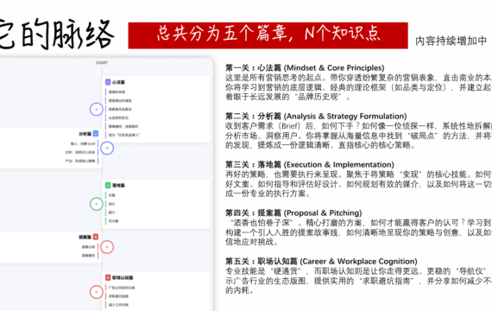The height and width of the screenshot is (311, 492).
Task: Click the line starting 收到客户需求（Brief）后
Action: click(359, 126)
